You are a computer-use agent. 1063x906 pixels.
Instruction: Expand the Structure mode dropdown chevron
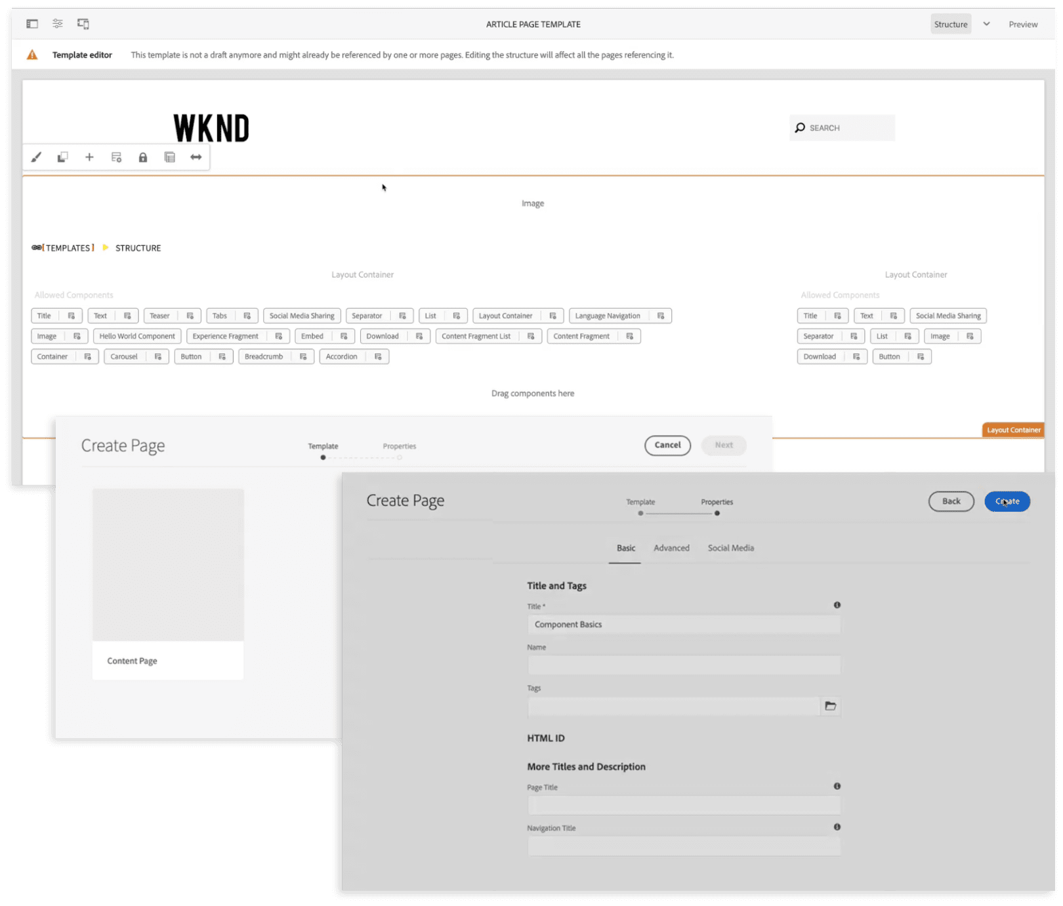(x=986, y=24)
